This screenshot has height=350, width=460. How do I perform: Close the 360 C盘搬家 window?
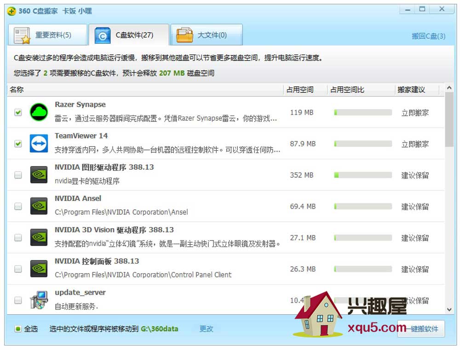click(x=442, y=9)
